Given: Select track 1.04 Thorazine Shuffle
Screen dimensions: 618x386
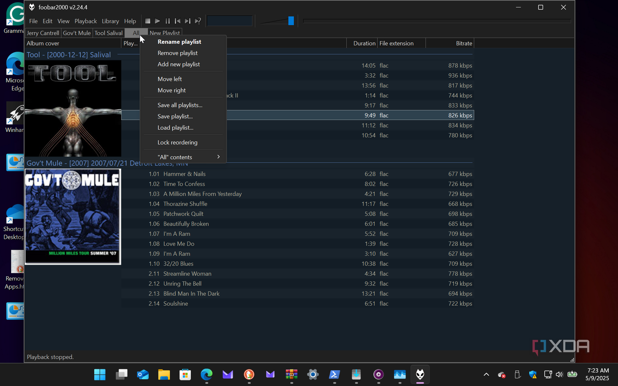Looking at the screenshot, I should click(x=298, y=204).
